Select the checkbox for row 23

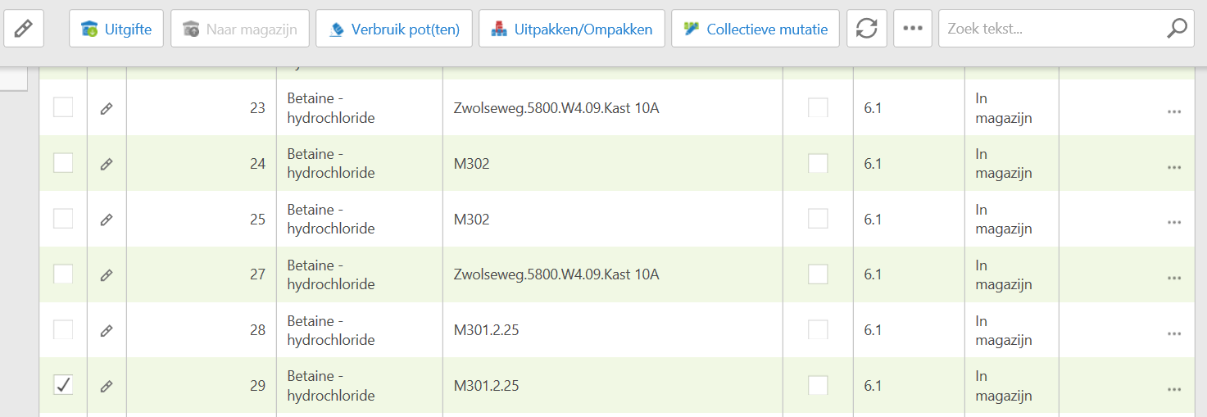click(x=63, y=107)
